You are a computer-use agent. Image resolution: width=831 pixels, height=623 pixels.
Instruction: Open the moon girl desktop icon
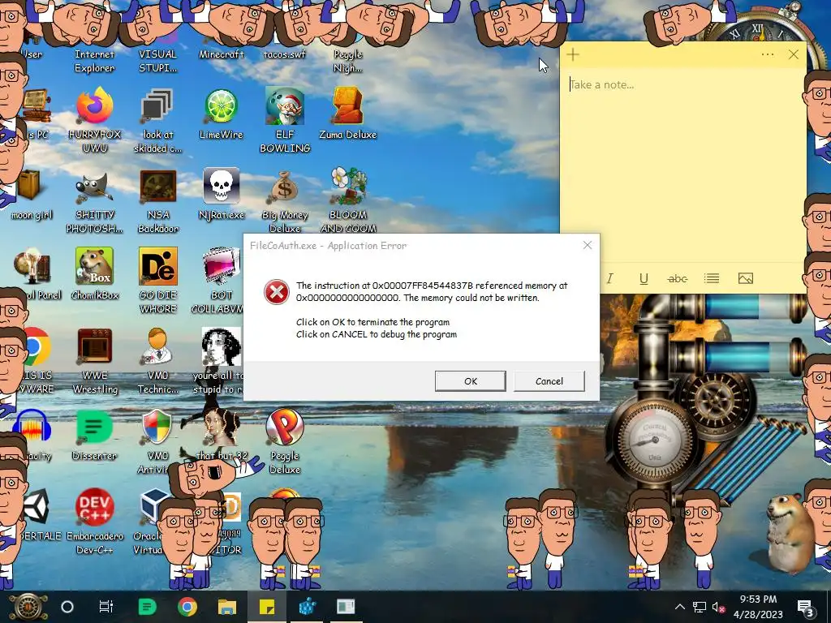(30, 187)
